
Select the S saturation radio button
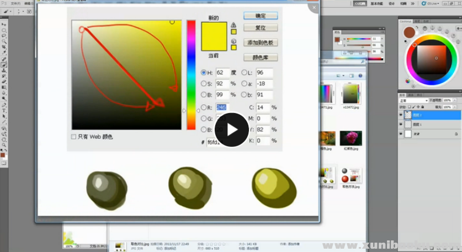[204, 84]
